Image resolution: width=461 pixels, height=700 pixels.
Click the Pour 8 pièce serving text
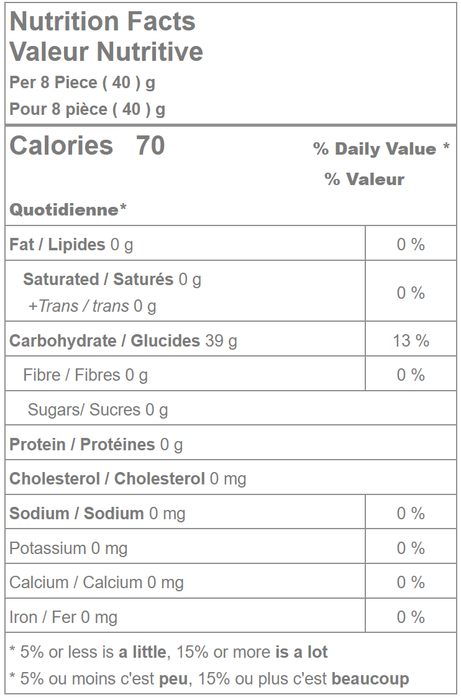(x=87, y=110)
